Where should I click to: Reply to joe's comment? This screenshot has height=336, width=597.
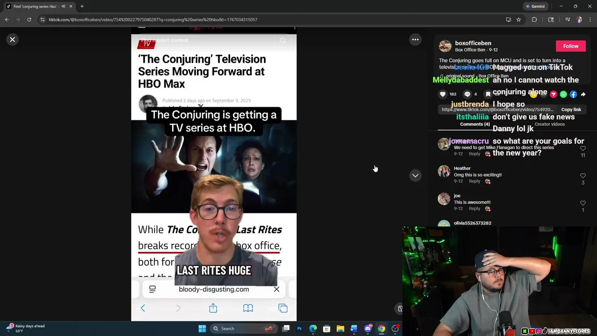point(474,209)
